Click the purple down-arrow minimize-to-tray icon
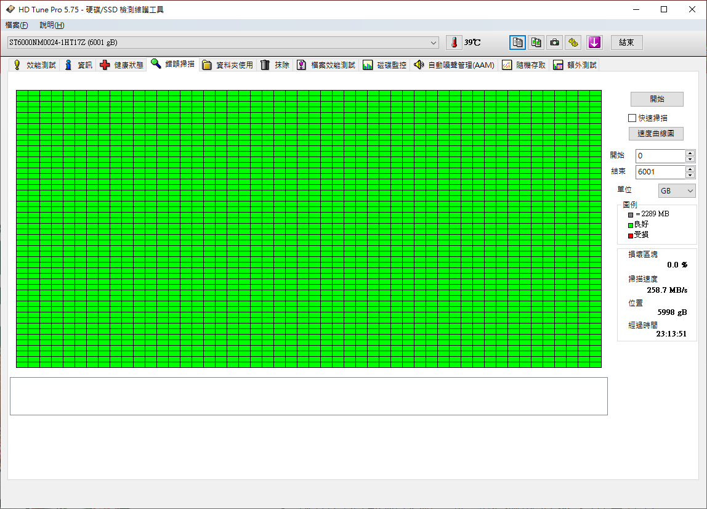This screenshot has width=707, height=509. coord(594,43)
